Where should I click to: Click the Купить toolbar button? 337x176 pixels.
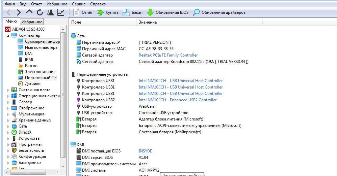point(108,12)
